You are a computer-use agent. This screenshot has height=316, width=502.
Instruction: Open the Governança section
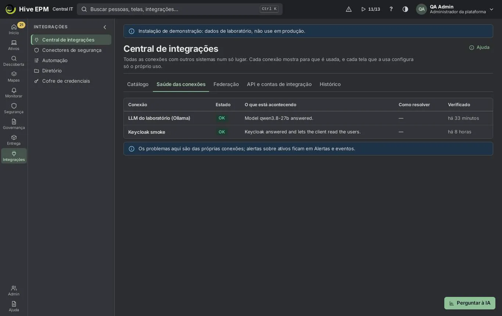[x=14, y=124]
